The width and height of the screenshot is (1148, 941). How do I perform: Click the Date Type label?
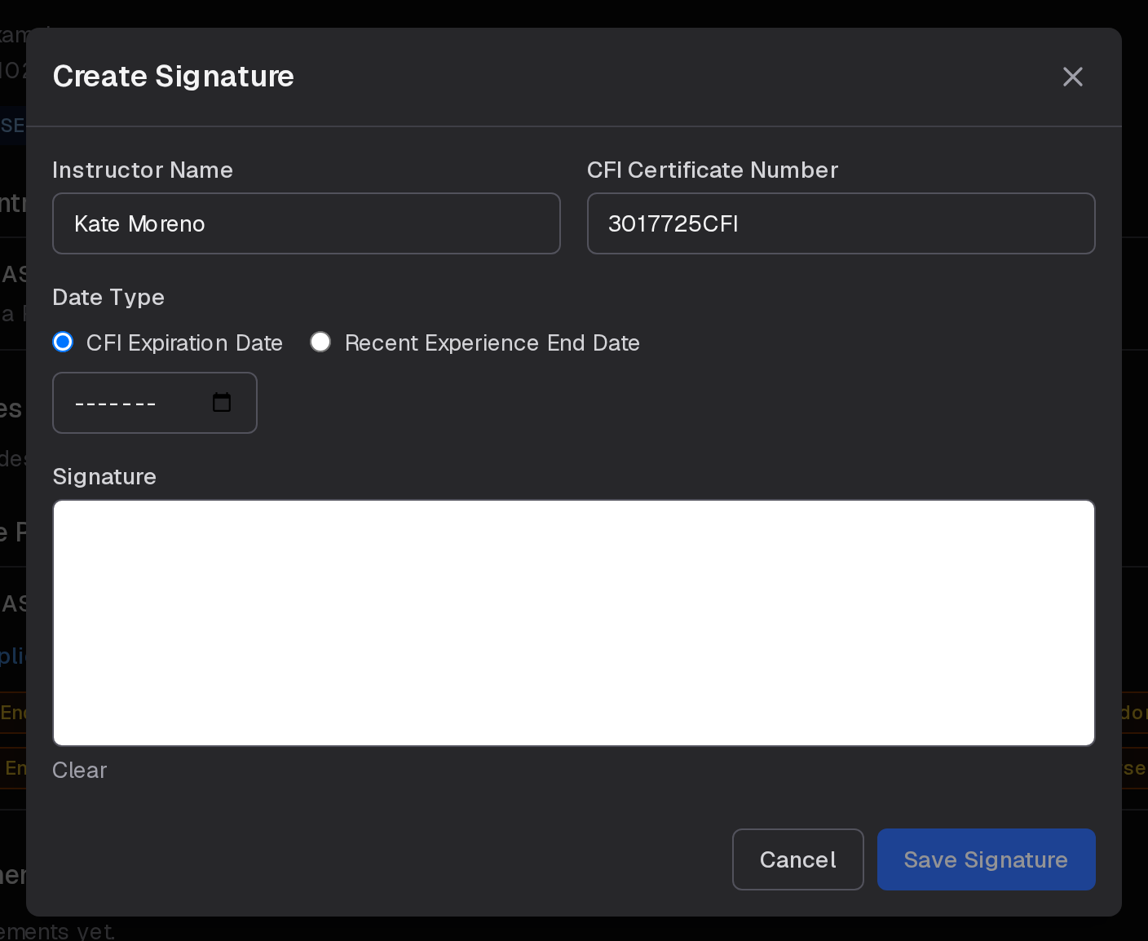[x=108, y=298]
